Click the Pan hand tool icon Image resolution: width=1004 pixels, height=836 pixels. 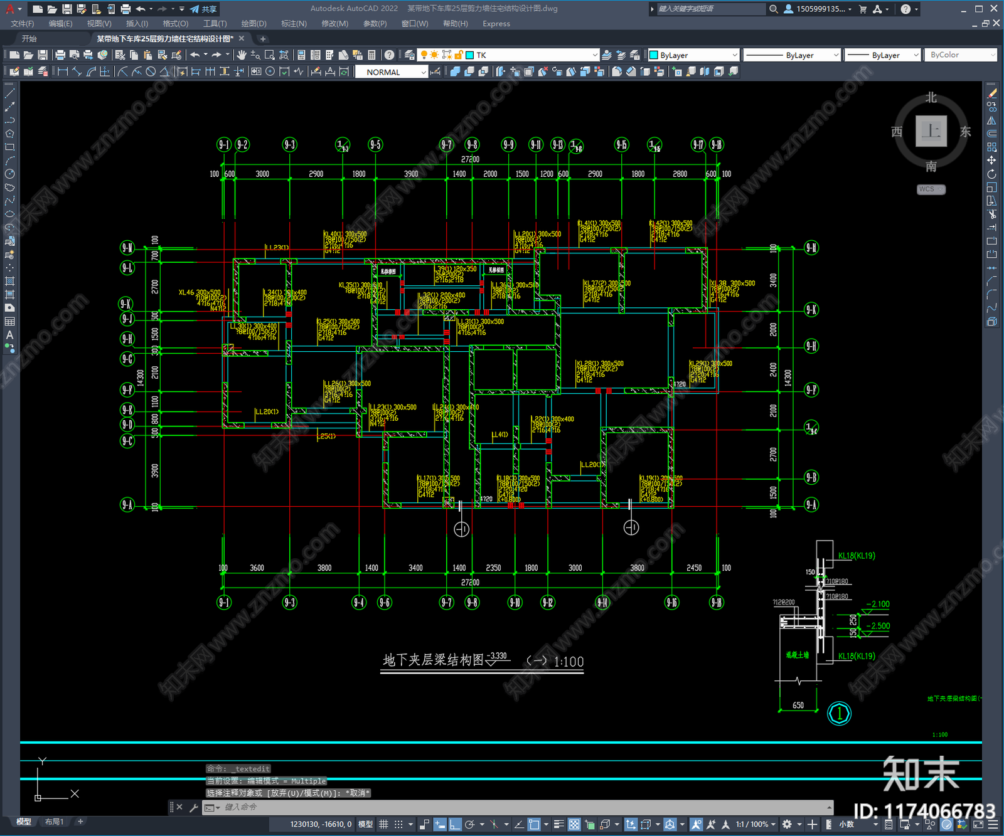pyautogui.click(x=242, y=55)
